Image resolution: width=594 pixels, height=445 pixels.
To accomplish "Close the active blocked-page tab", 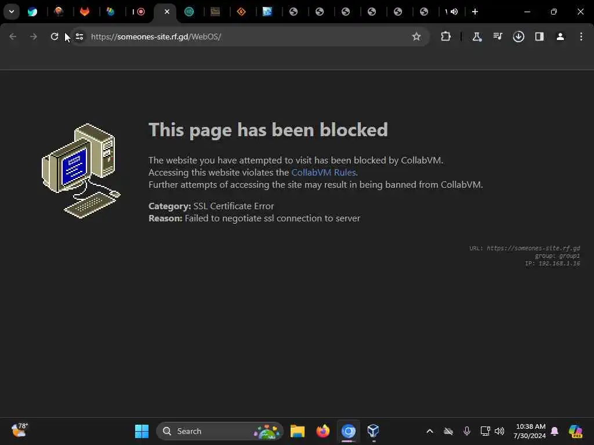I will tap(166, 12).
